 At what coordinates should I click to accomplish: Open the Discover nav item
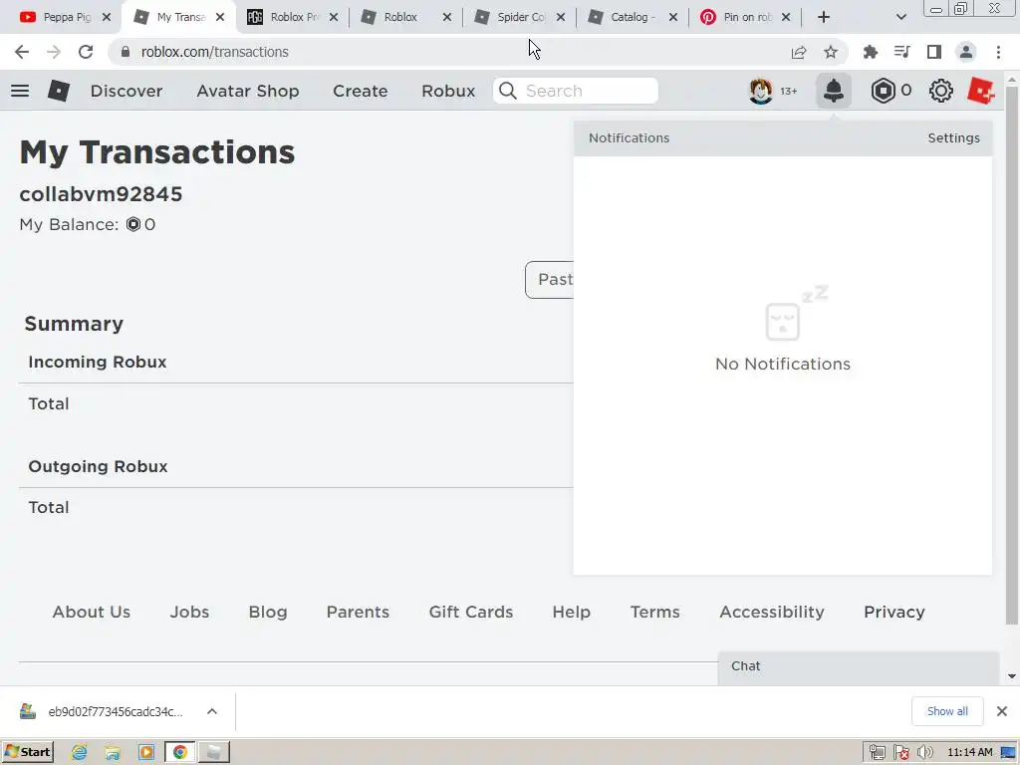[x=127, y=91]
